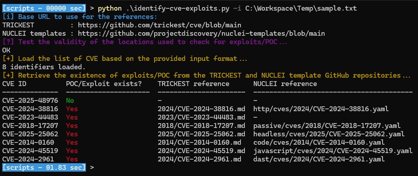Click the 2024/CVE-2024-38816.md reference
The image size is (418, 176).
pyautogui.click(x=201, y=109)
